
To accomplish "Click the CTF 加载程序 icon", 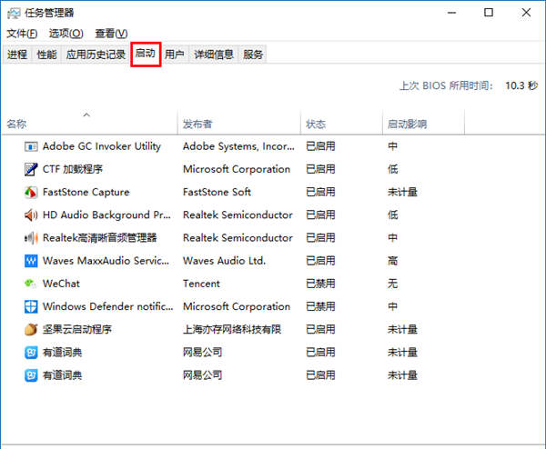I will tap(31, 169).
